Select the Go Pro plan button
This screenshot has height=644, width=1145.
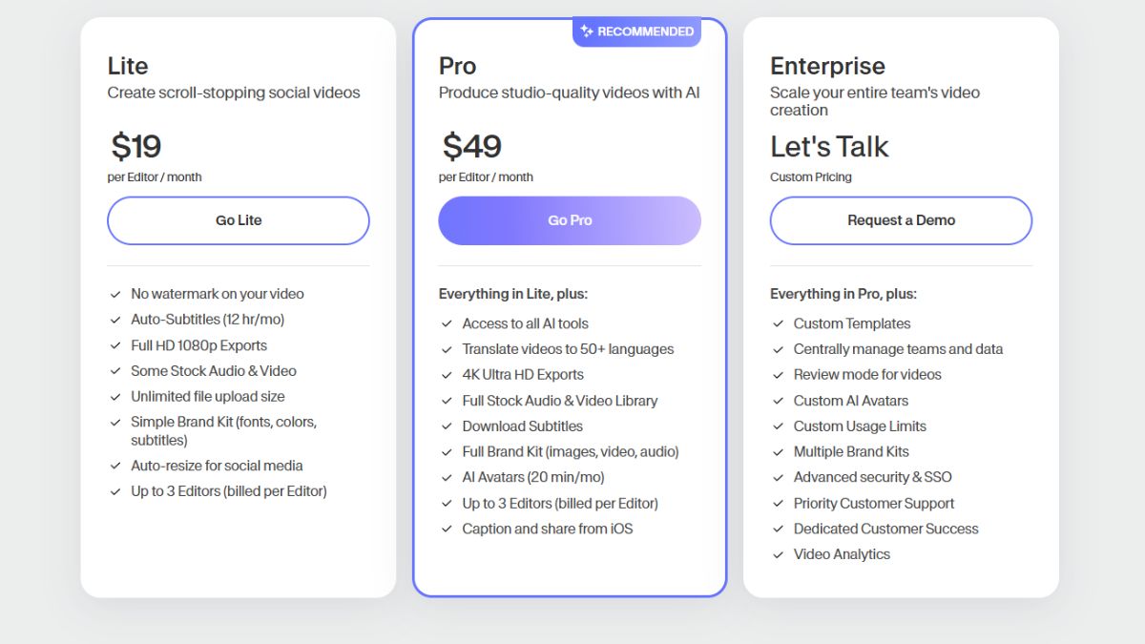point(570,220)
